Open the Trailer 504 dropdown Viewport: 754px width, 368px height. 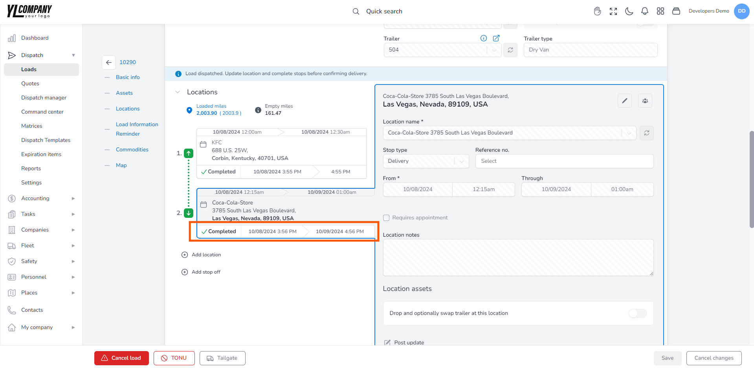[494, 50]
